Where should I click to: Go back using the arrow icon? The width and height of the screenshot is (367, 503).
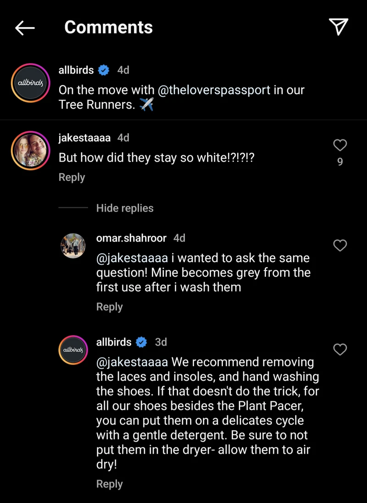point(25,28)
